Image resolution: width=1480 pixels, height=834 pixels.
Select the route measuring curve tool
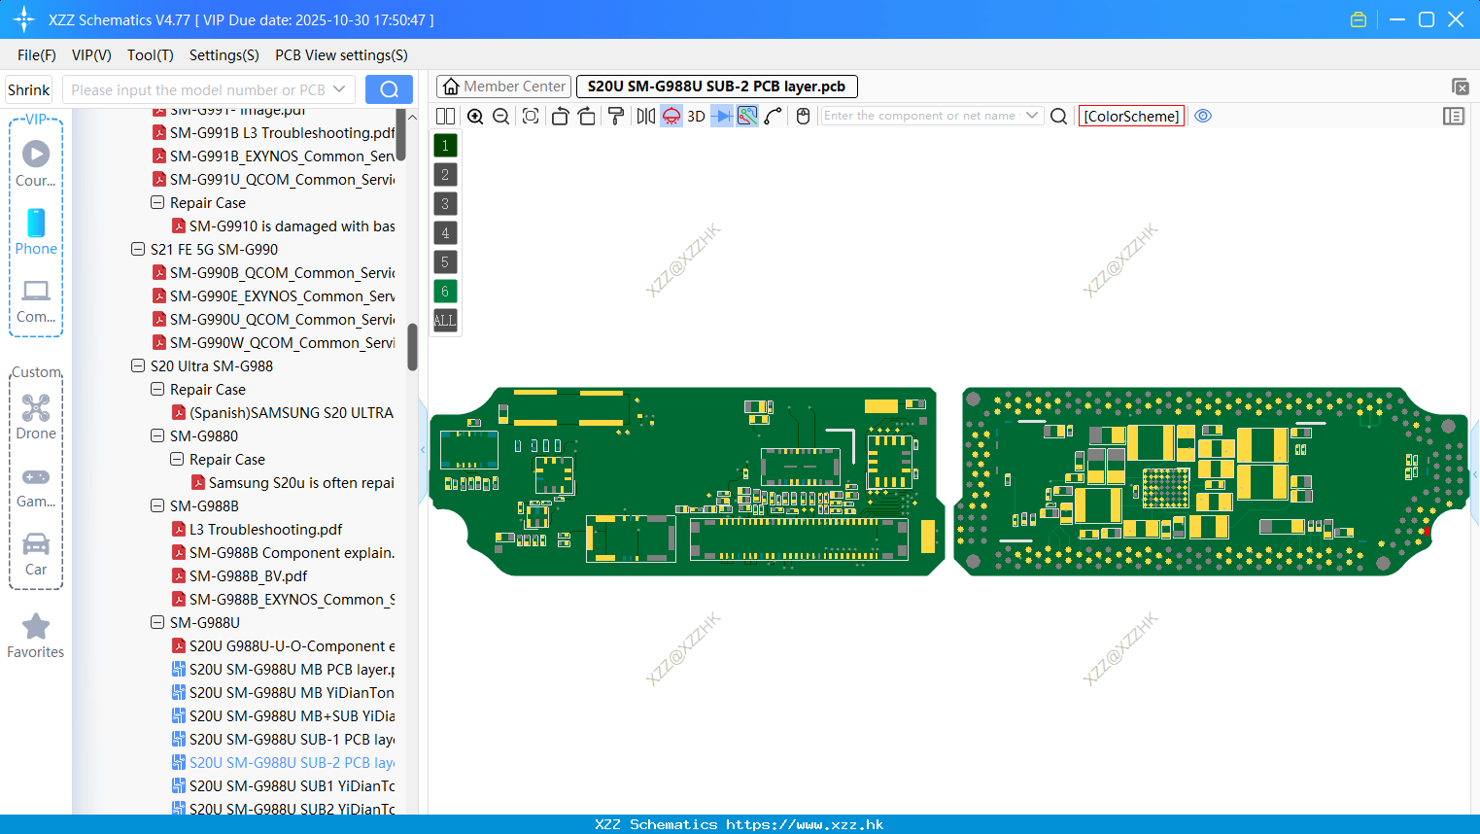pos(774,116)
